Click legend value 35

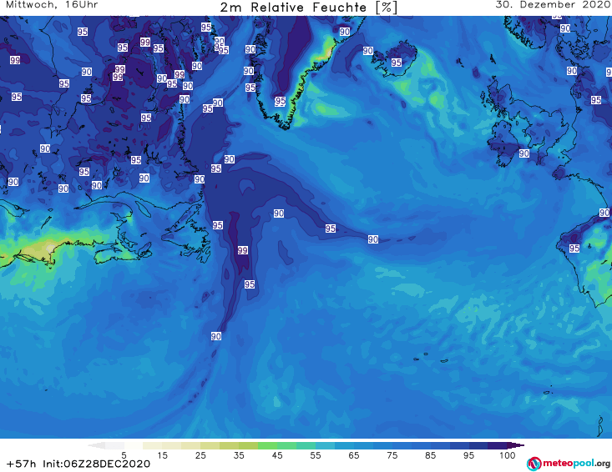point(239,455)
